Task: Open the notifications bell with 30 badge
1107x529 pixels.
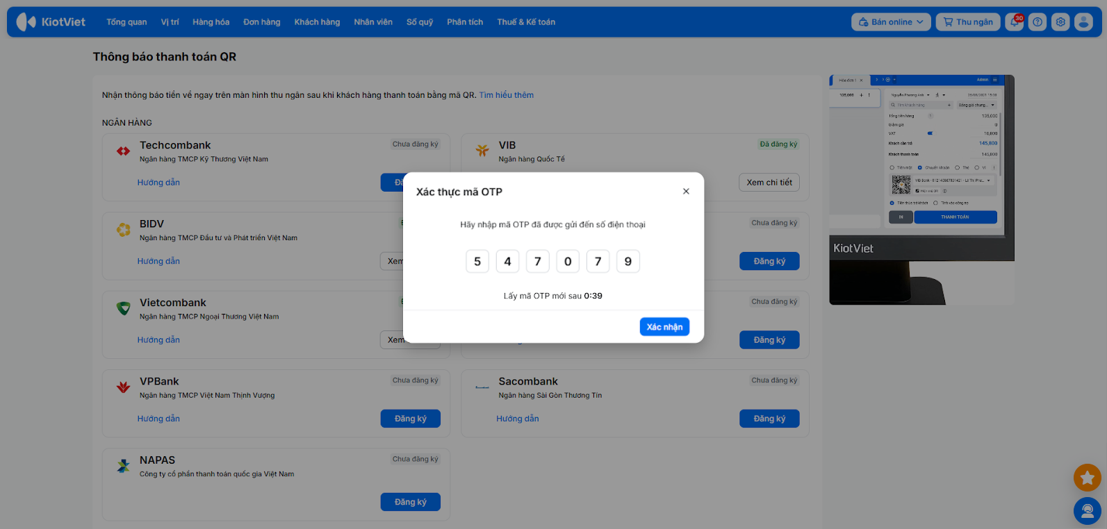Action: click(x=1015, y=22)
